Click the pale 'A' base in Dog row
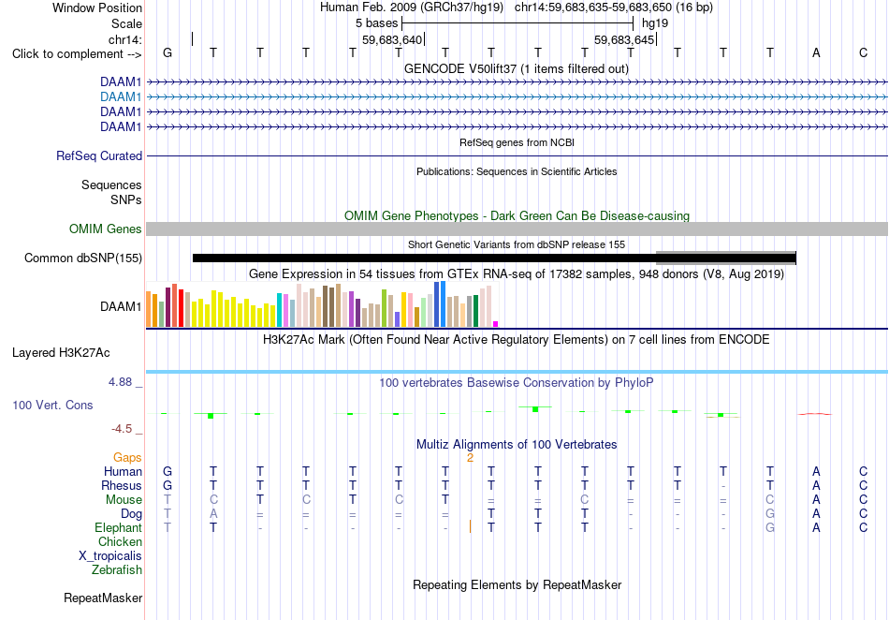The width and height of the screenshot is (889, 620). click(213, 513)
